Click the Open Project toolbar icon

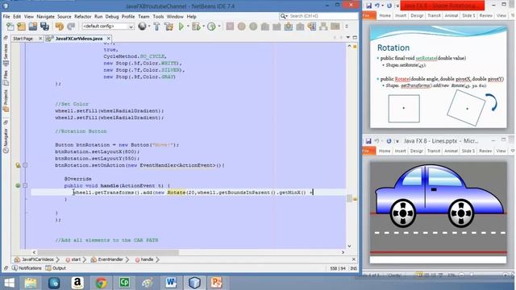pos(32,27)
